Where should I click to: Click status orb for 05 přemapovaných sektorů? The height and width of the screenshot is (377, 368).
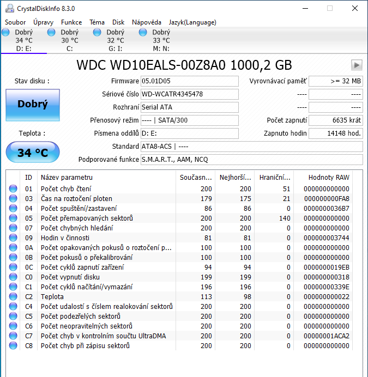click(13, 218)
